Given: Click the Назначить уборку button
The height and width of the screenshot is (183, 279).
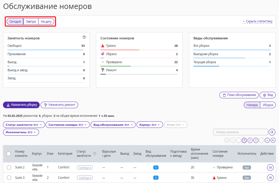Looking at the screenshot, I should point(21,105).
